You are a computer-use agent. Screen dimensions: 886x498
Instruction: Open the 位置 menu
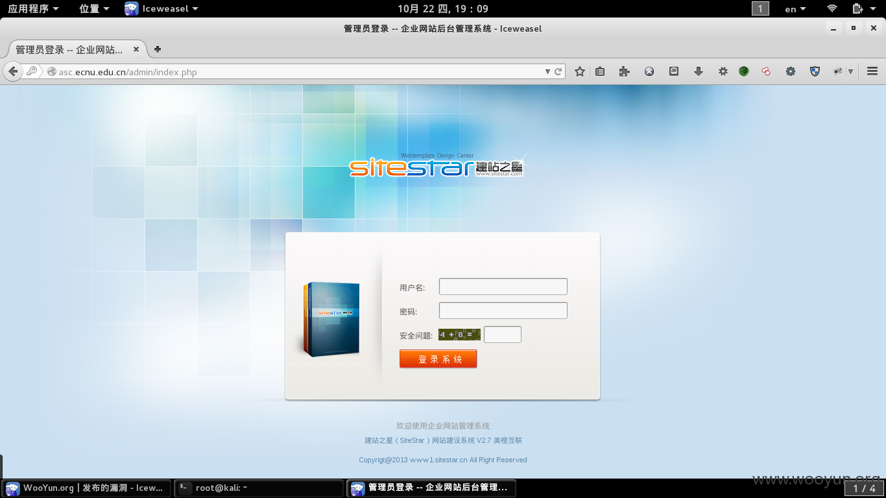94,9
